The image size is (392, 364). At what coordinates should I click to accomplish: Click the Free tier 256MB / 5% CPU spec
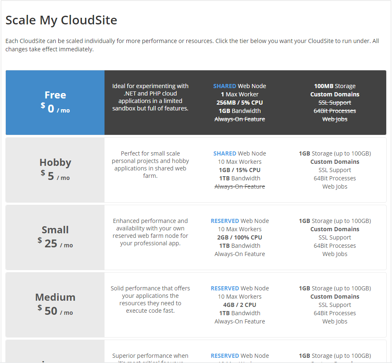pos(240,103)
